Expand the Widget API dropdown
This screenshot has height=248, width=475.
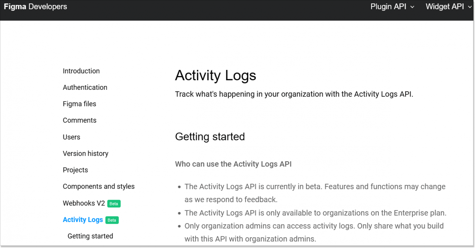coord(445,7)
